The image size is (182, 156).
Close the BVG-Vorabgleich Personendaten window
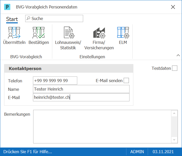173,7
